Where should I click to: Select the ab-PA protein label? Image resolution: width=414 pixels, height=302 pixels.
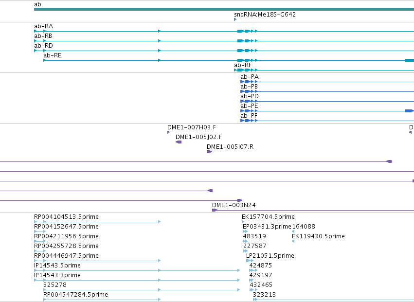(x=250, y=77)
